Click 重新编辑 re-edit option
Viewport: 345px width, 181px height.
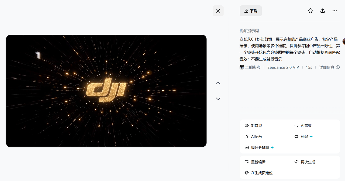click(255, 162)
